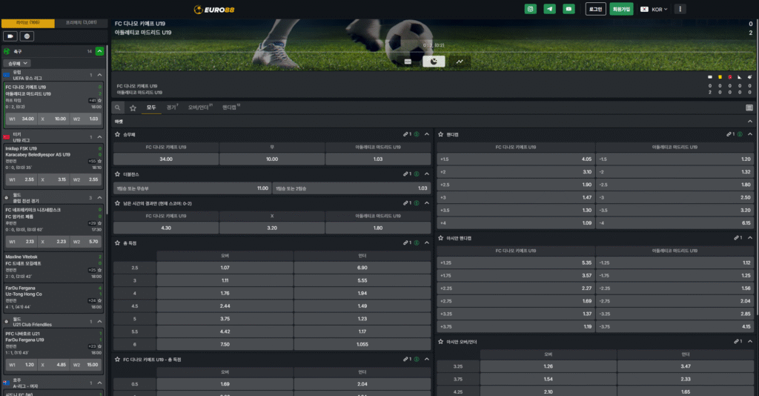Toggle favorite star on 핸디캡 market
759x396 pixels.
pos(442,134)
